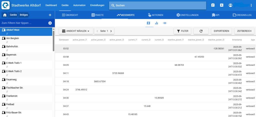Viewport: 256px width, 117px height.
Task: Click the Geräte breadcrumb
Action: pyautogui.click(x=13, y=15)
